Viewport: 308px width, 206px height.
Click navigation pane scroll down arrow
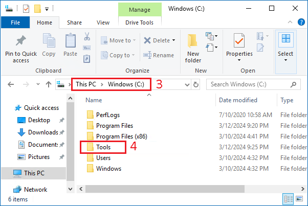click(70, 189)
